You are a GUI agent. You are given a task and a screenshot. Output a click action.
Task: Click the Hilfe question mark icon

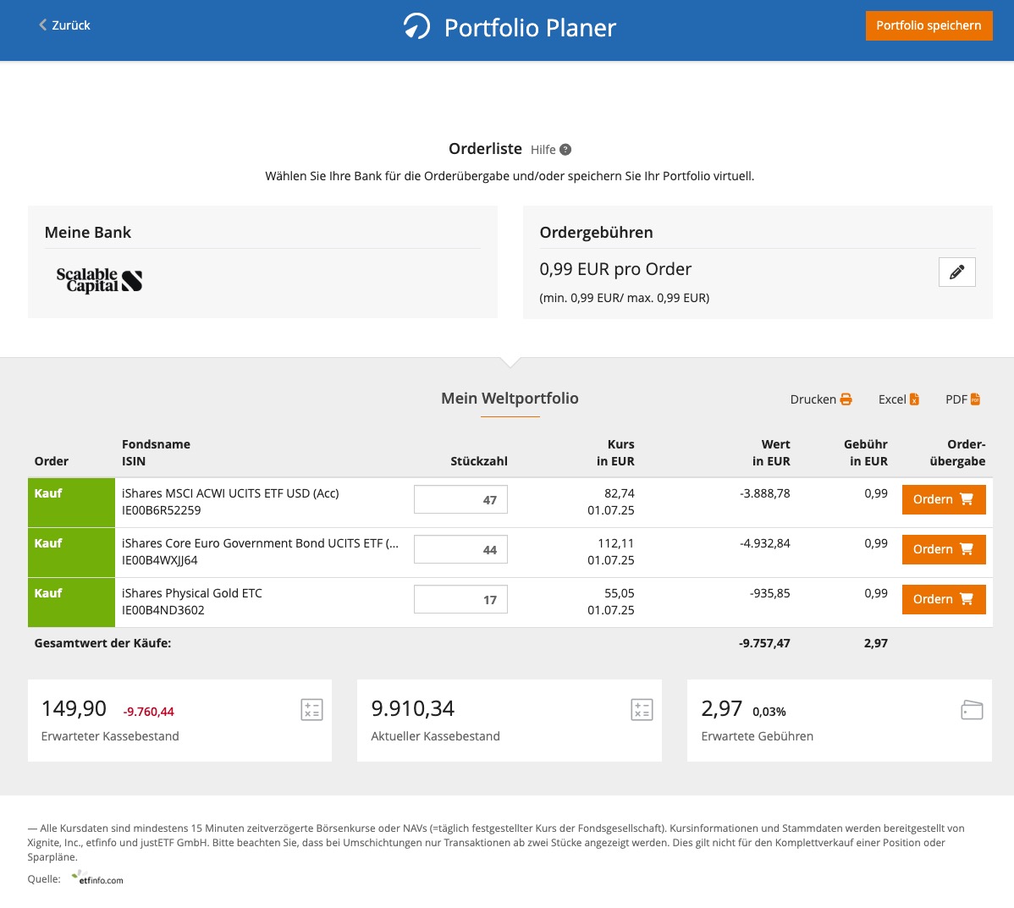pyautogui.click(x=565, y=150)
